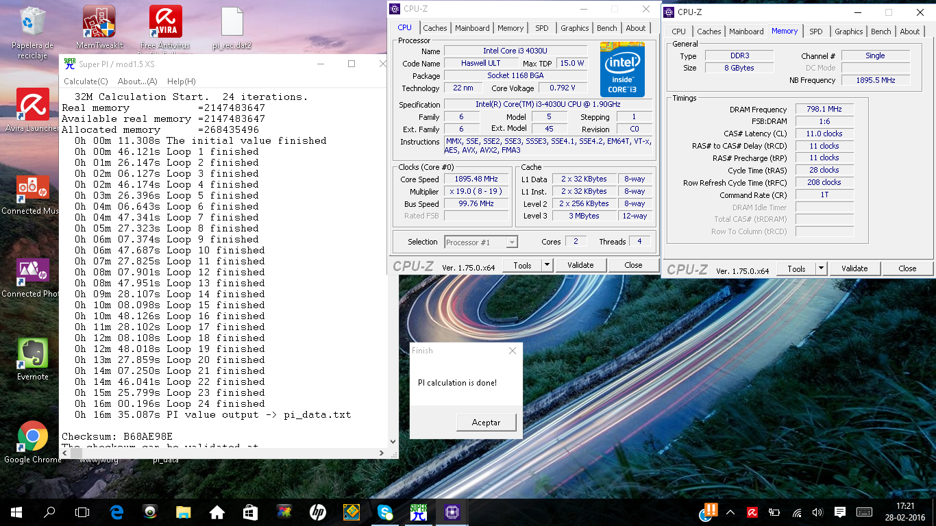Open Help(H) menu in Super PI
The height and width of the screenshot is (526, 936).
tap(182, 81)
